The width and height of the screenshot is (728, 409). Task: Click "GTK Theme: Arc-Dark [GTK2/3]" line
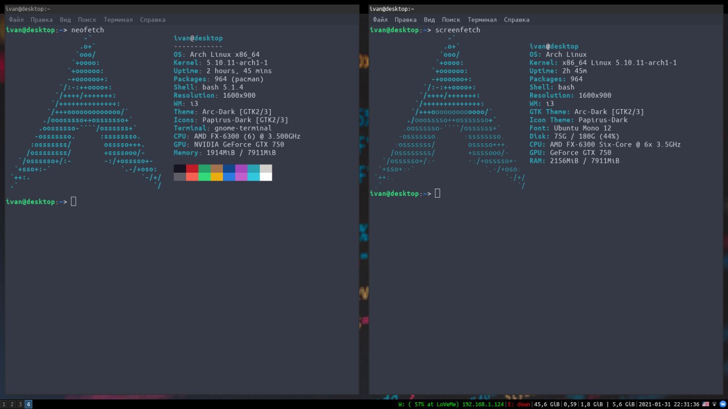click(587, 112)
